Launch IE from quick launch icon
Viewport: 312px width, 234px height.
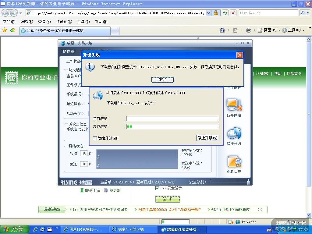click(x=36, y=230)
